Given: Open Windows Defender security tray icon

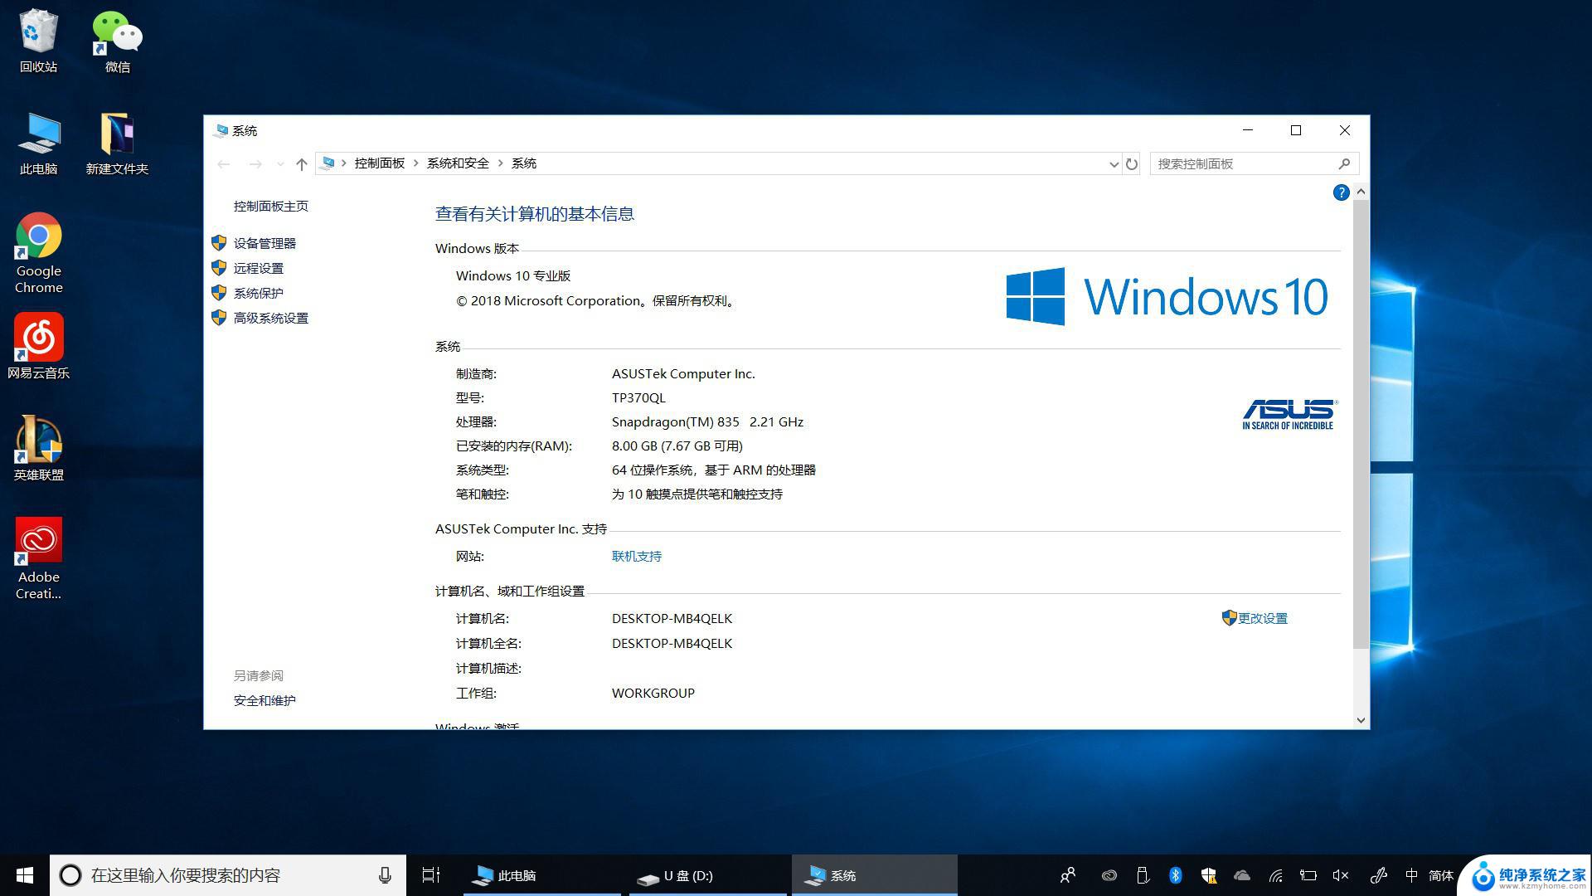Looking at the screenshot, I should [1208, 875].
